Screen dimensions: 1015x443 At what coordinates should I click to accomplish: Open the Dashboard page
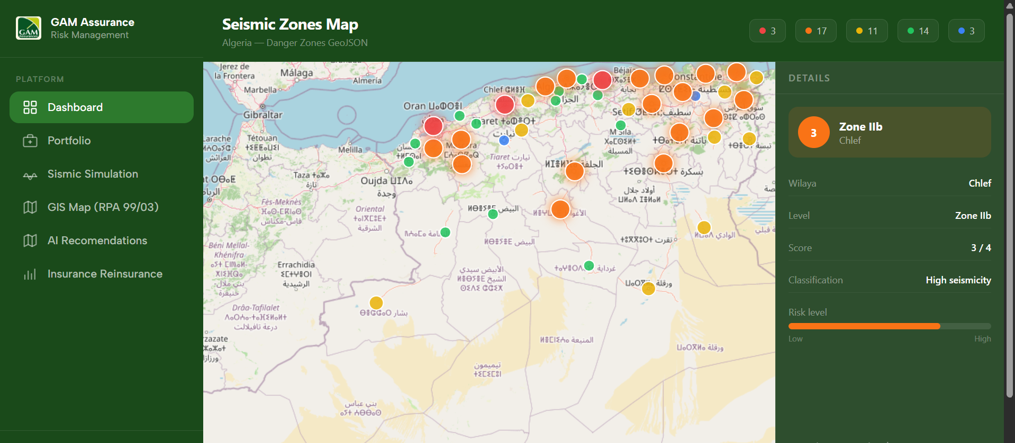[x=102, y=107]
